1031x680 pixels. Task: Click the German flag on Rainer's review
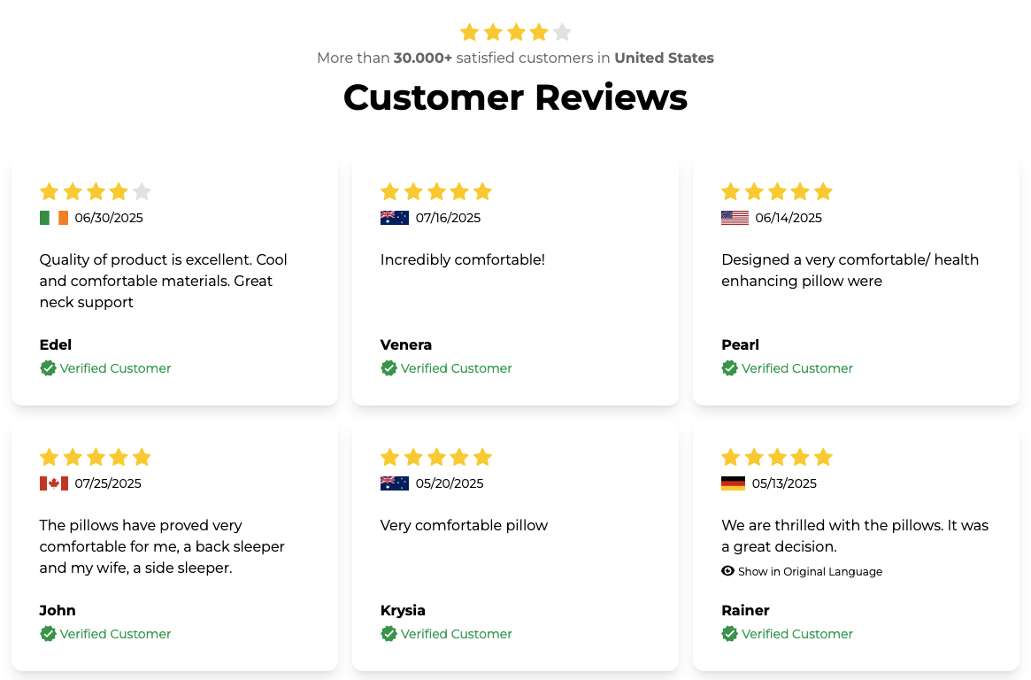(733, 483)
